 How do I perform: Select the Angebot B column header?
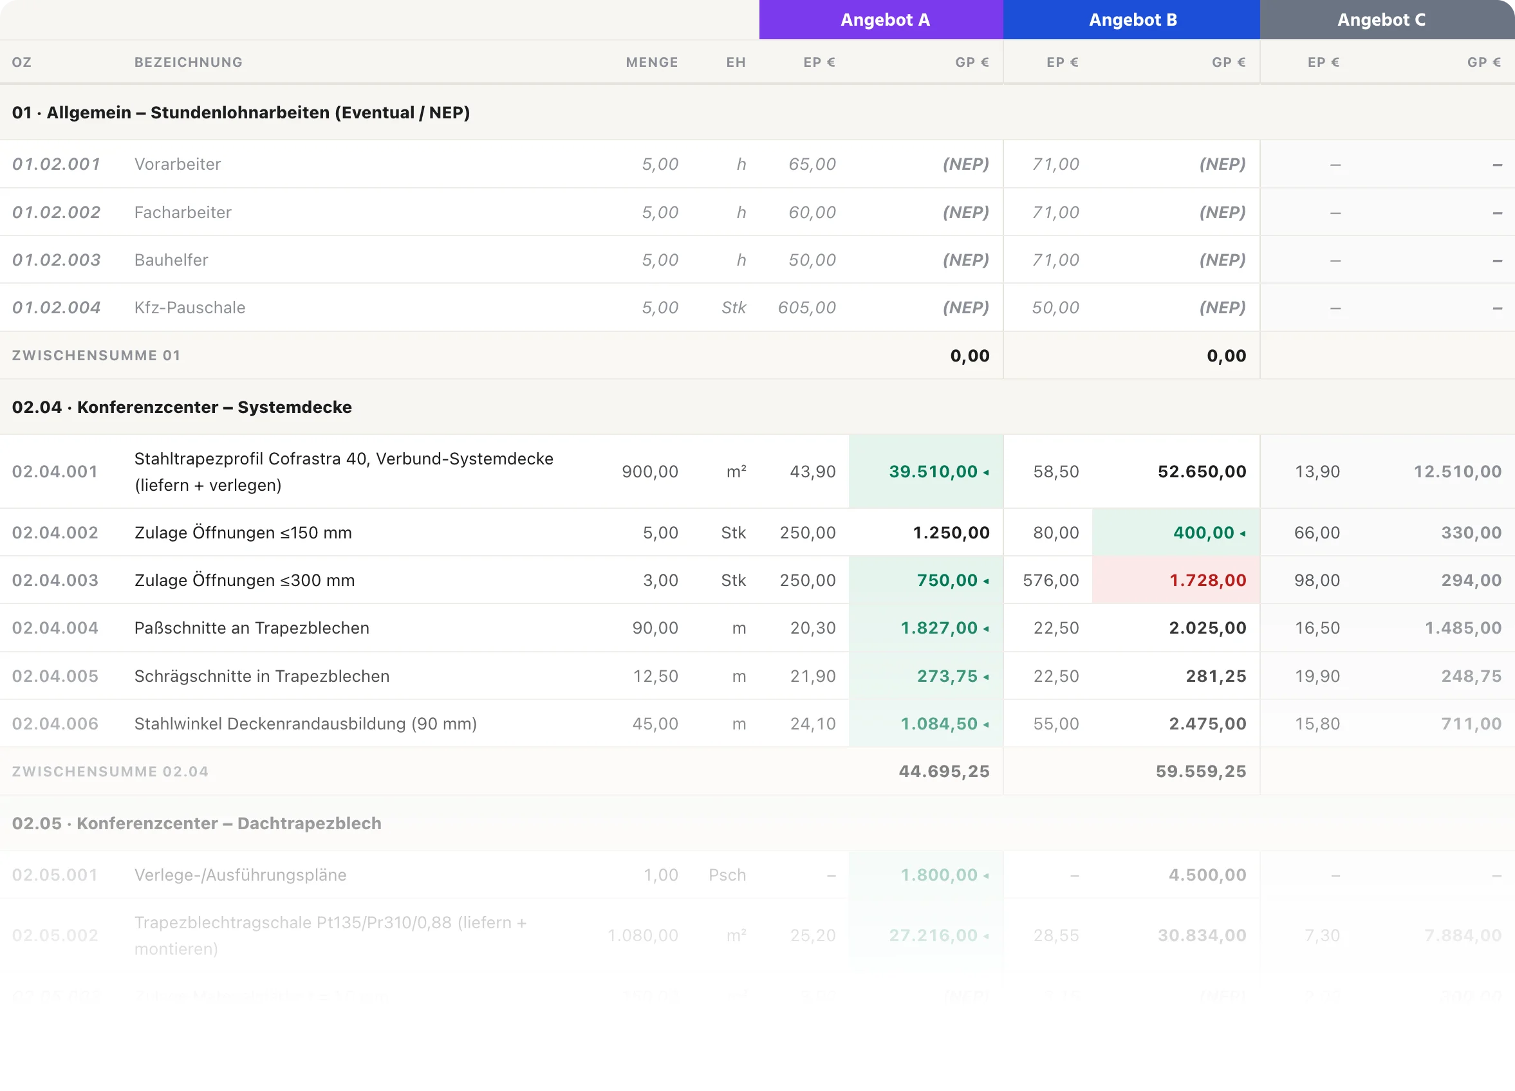pyautogui.click(x=1131, y=19)
